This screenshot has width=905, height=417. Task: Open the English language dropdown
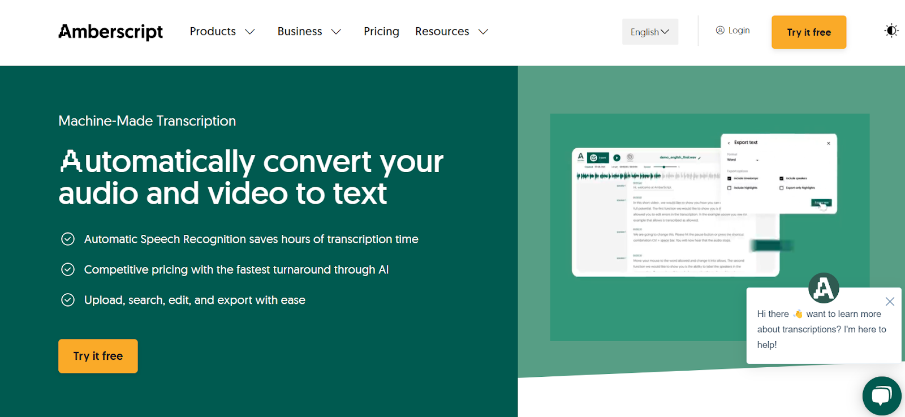tap(650, 32)
